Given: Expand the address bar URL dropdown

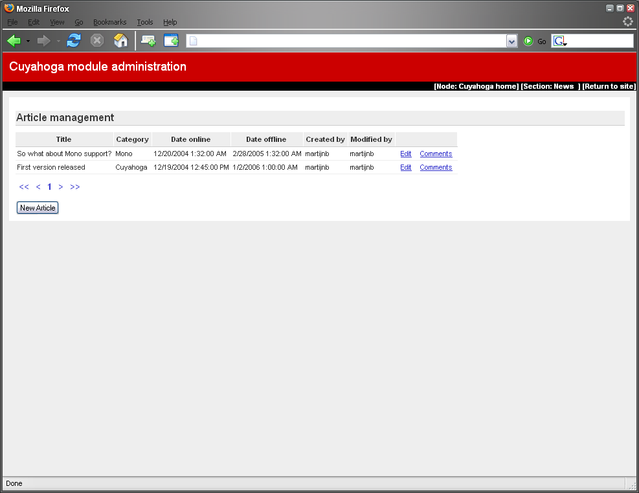Looking at the screenshot, I should 511,41.
